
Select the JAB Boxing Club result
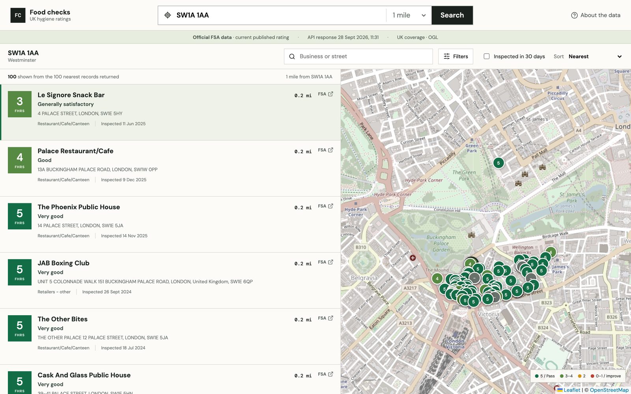(x=170, y=280)
